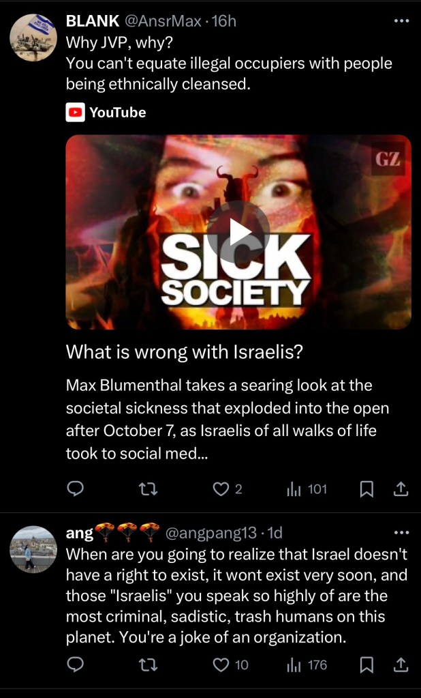Share the angpang13 post
Viewport: 421px width, 698px height.
401,665
